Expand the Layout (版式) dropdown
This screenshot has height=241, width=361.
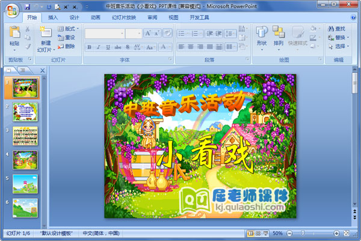(70, 28)
